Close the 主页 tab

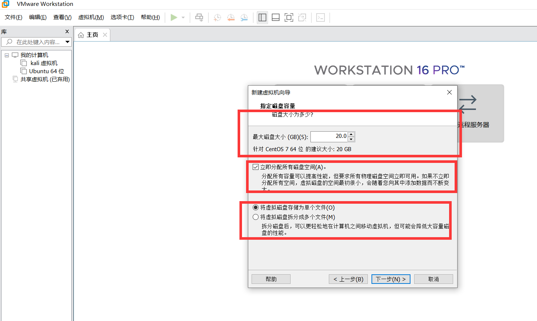click(x=105, y=35)
